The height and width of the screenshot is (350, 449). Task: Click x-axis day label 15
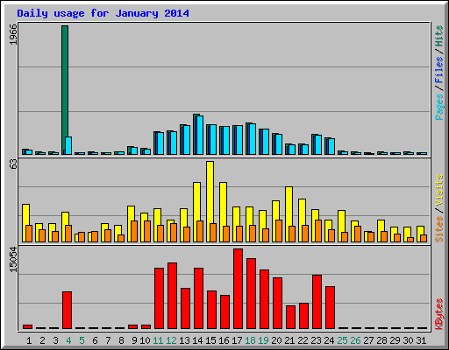(210, 340)
